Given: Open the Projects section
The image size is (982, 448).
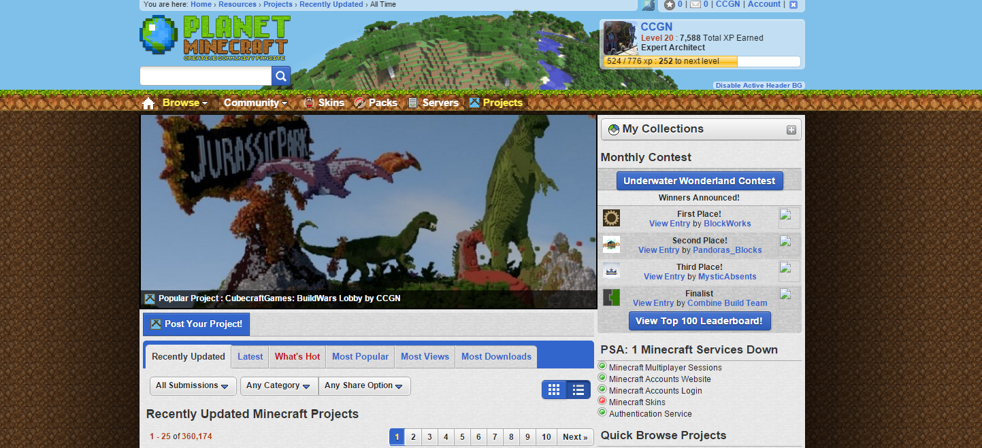Looking at the screenshot, I should point(495,103).
